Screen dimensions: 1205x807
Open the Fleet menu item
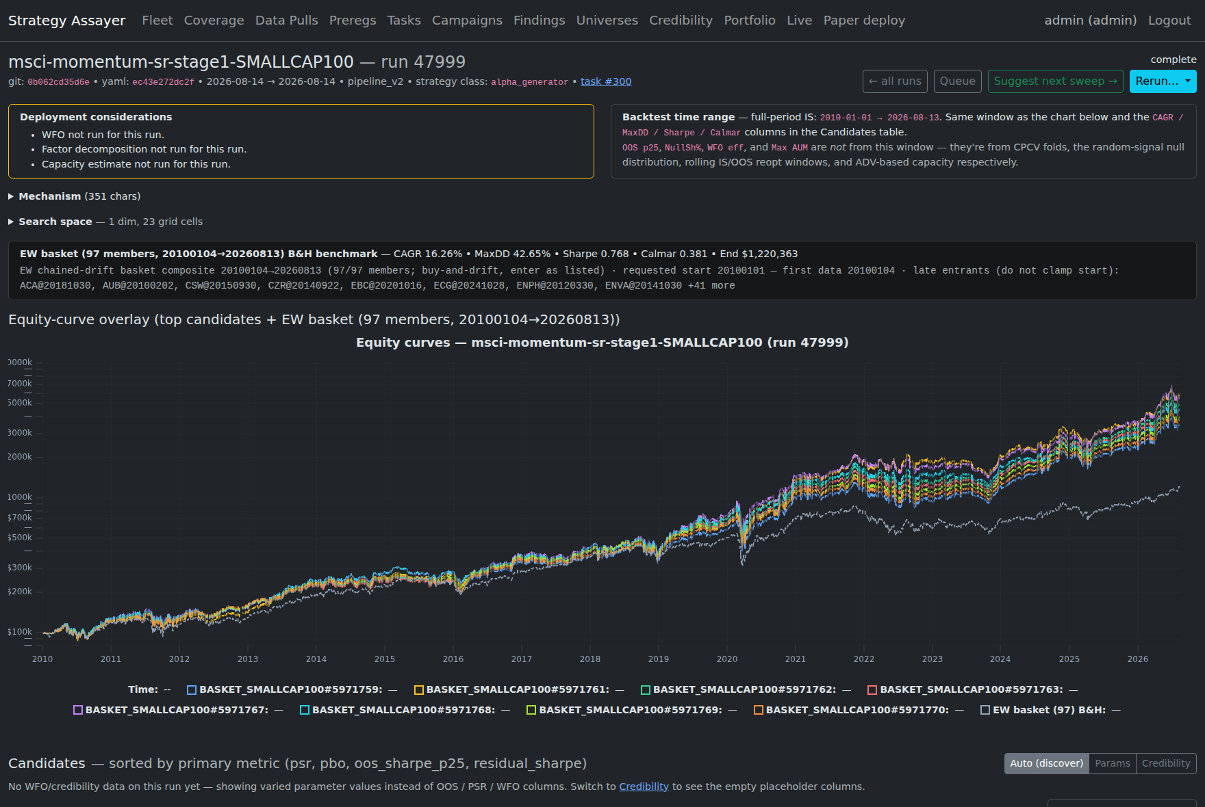coord(157,21)
